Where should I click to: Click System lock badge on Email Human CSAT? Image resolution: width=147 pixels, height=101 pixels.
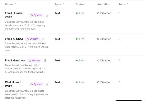coord(36,15)
